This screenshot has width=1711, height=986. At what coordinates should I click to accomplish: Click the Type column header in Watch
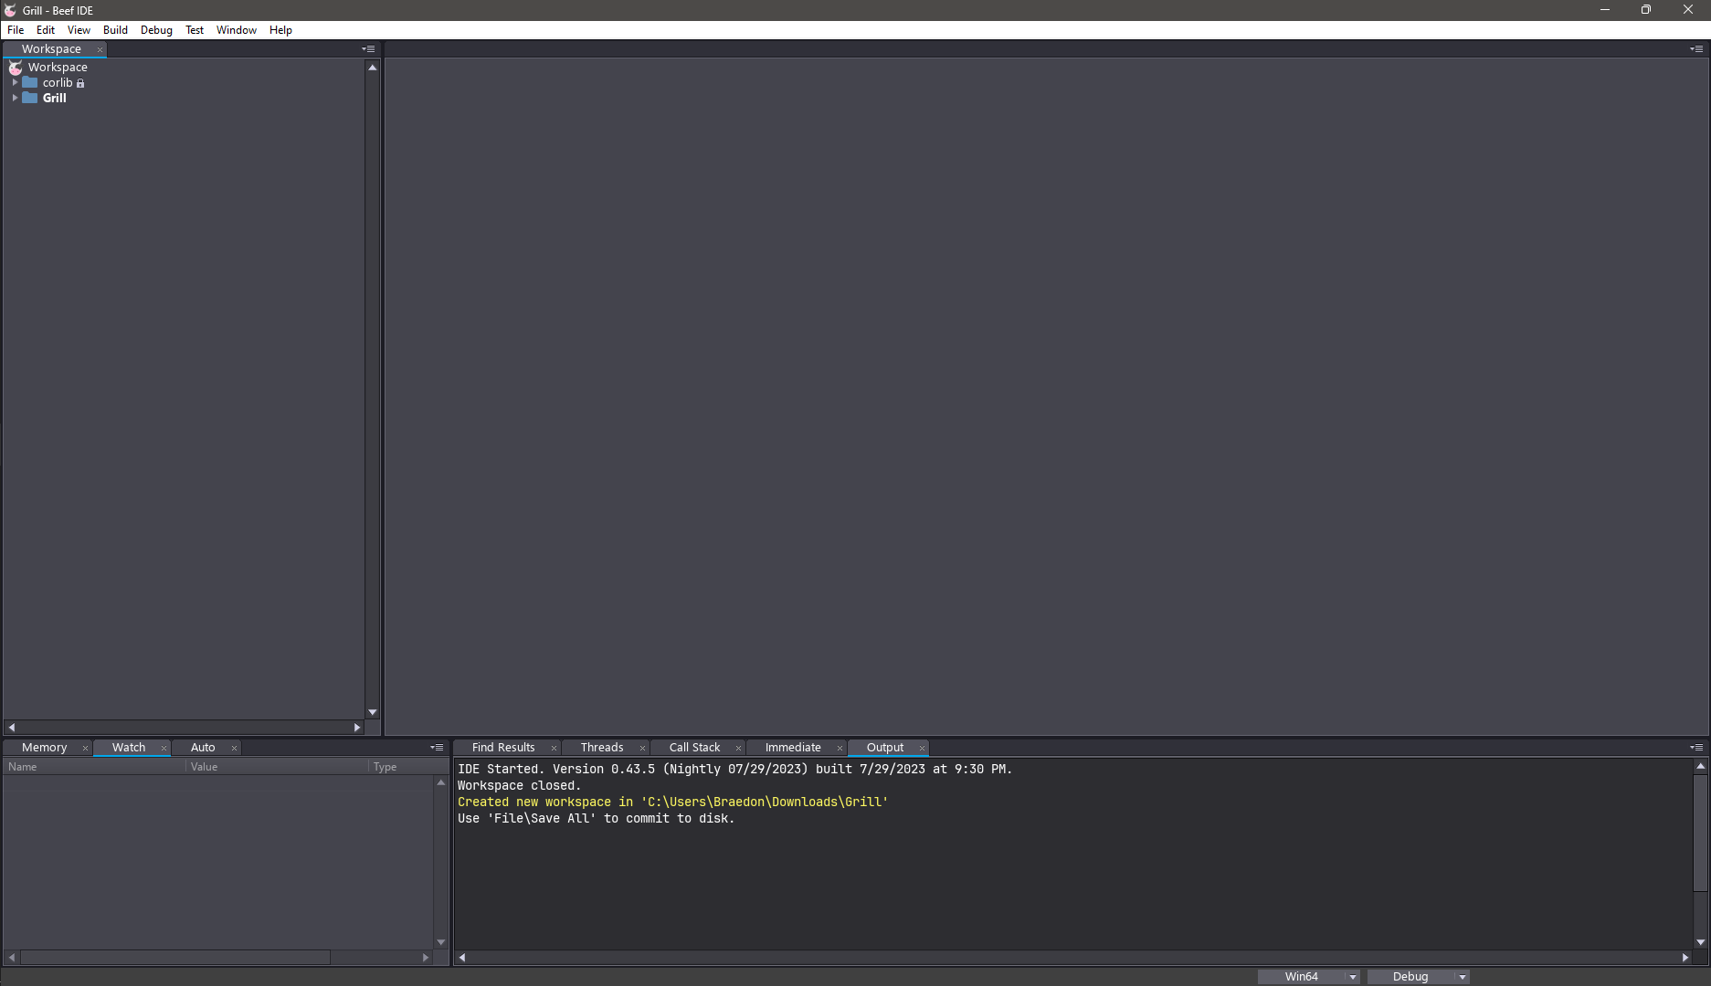point(402,767)
